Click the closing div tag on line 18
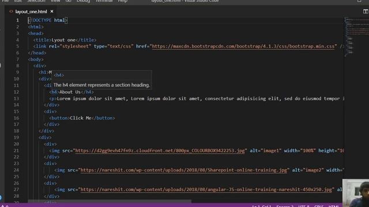The height and width of the screenshot is (207, 369). click(x=46, y=131)
